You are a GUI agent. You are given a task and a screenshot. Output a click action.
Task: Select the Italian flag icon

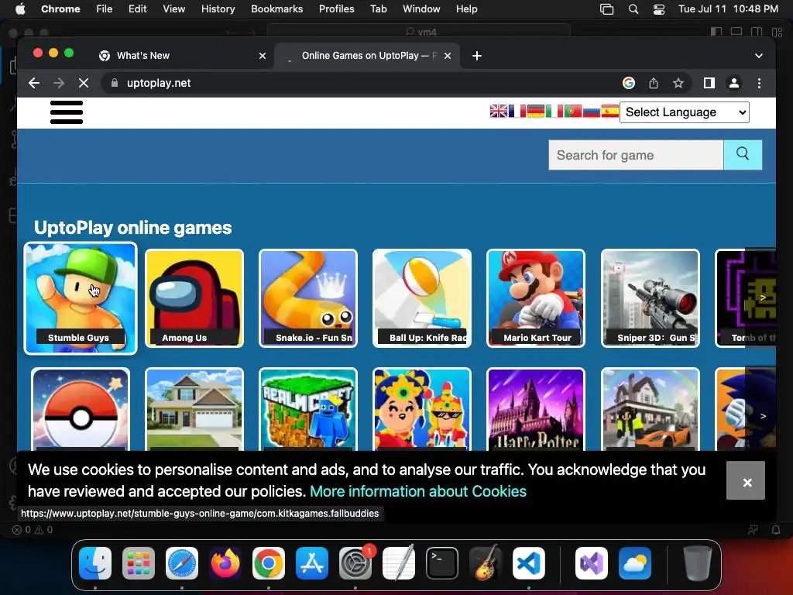point(554,112)
